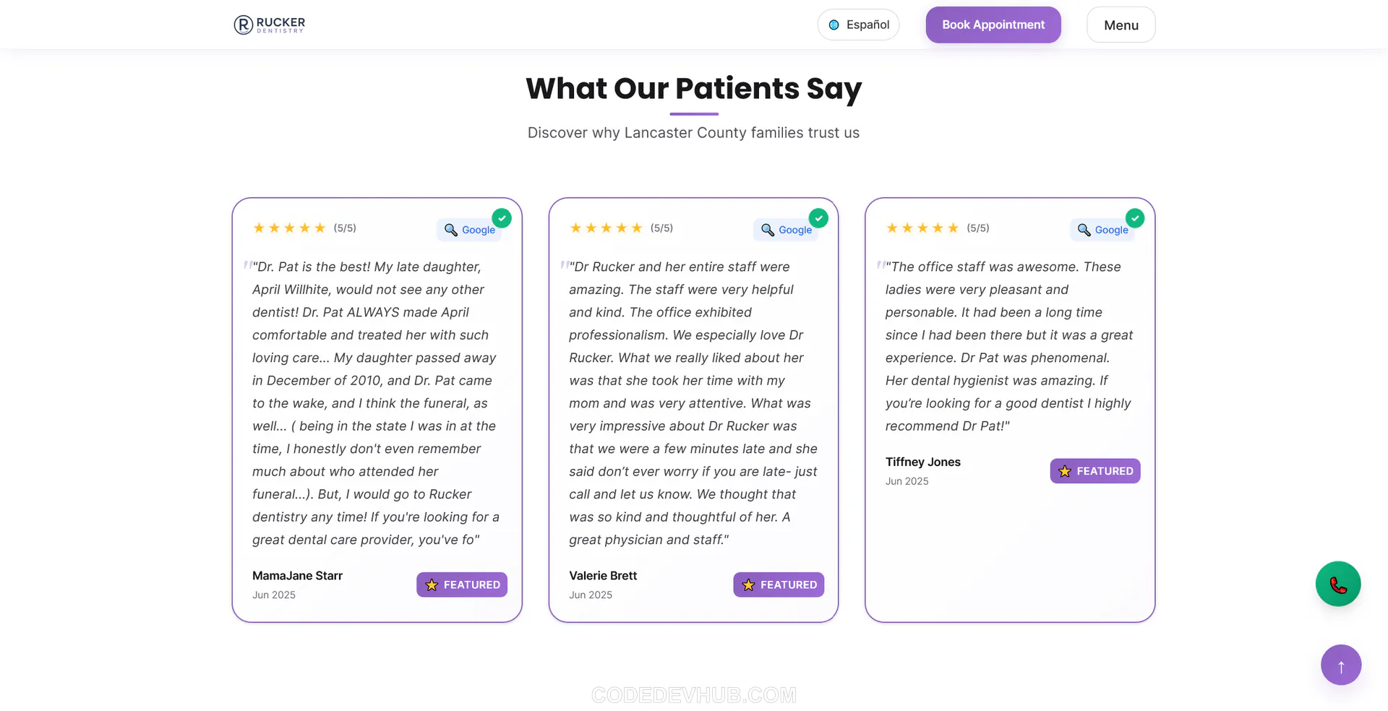Click the "What Our Patients Say" heading

[694, 89]
